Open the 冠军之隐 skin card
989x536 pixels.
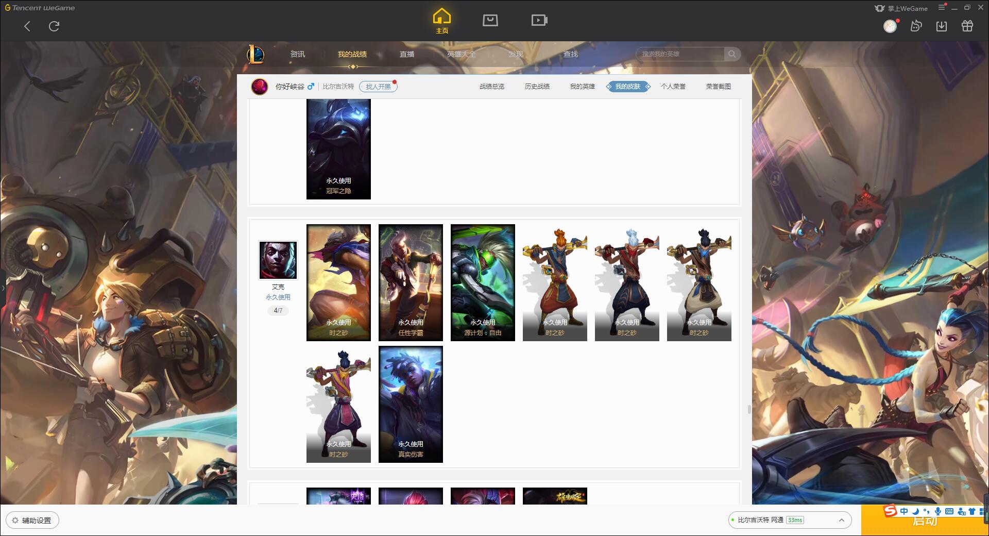coord(338,149)
